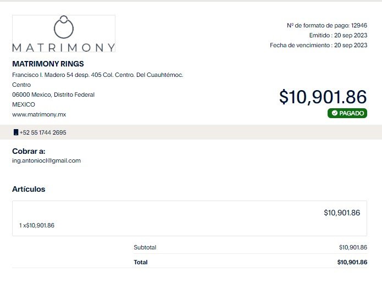This screenshot has height=289, width=382.
Task: Click the Matrimony ring logo image
Action: coord(64,34)
